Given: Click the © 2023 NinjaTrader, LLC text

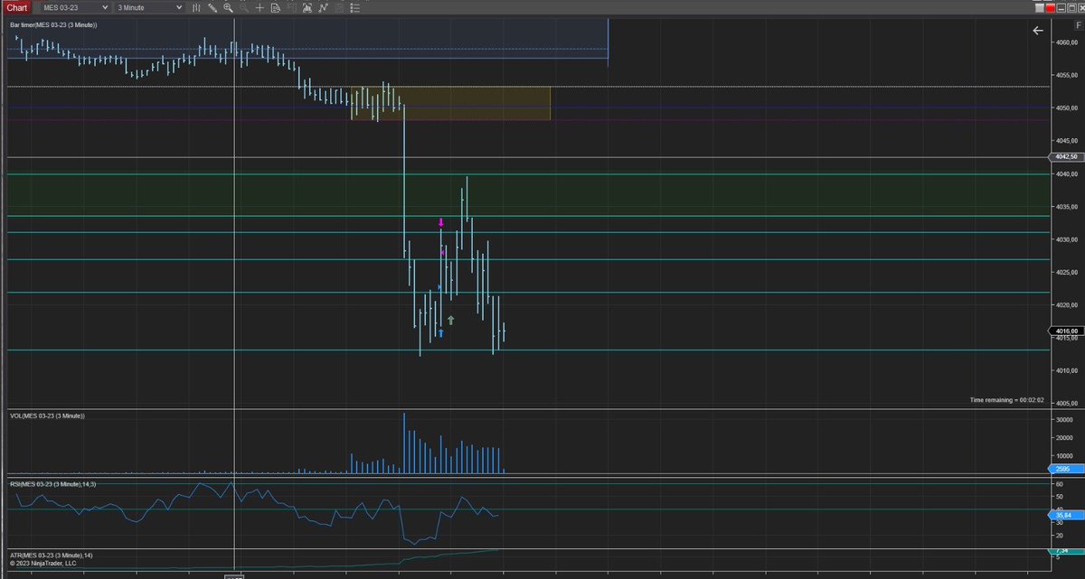Looking at the screenshot, I should [43, 563].
